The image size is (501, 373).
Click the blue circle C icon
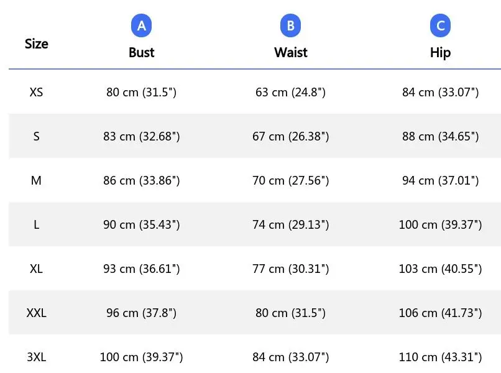[440, 25]
